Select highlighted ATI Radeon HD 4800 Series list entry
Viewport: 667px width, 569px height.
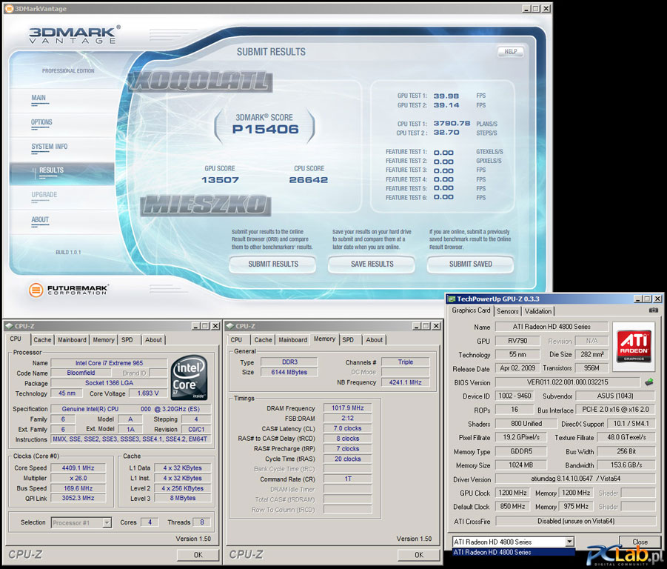point(513,552)
